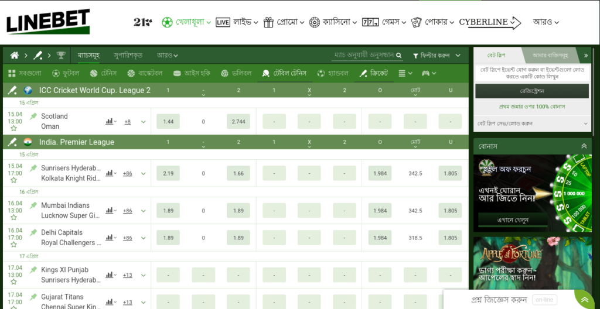Favorite Sunrisers Hyderabad vs Kolkata star
The image size is (600, 309).
pyautogui.click(x=13, y=180)
